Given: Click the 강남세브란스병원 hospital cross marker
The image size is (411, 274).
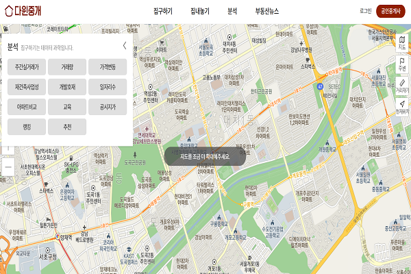Looking at the screenshot, I should (x=147, y=129).
